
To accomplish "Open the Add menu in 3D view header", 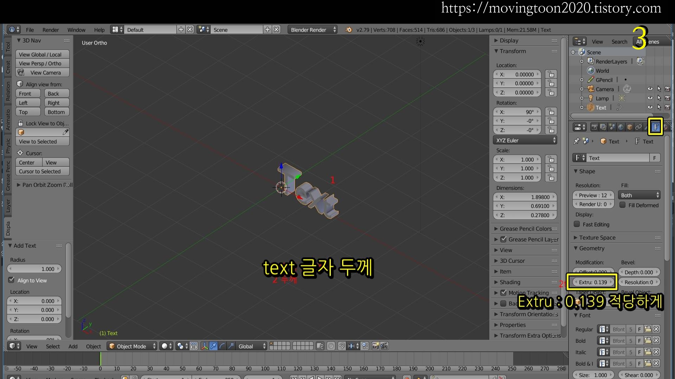I will [x=73, y=346].
